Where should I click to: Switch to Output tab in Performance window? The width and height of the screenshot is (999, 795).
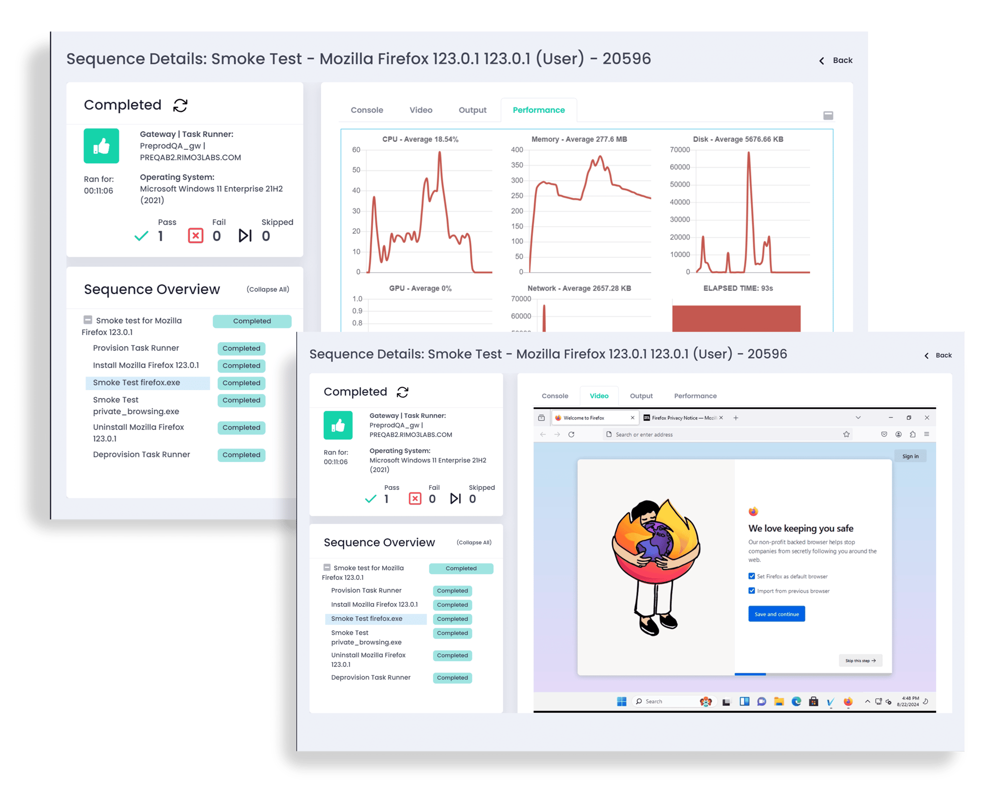[x=473, y=110]
